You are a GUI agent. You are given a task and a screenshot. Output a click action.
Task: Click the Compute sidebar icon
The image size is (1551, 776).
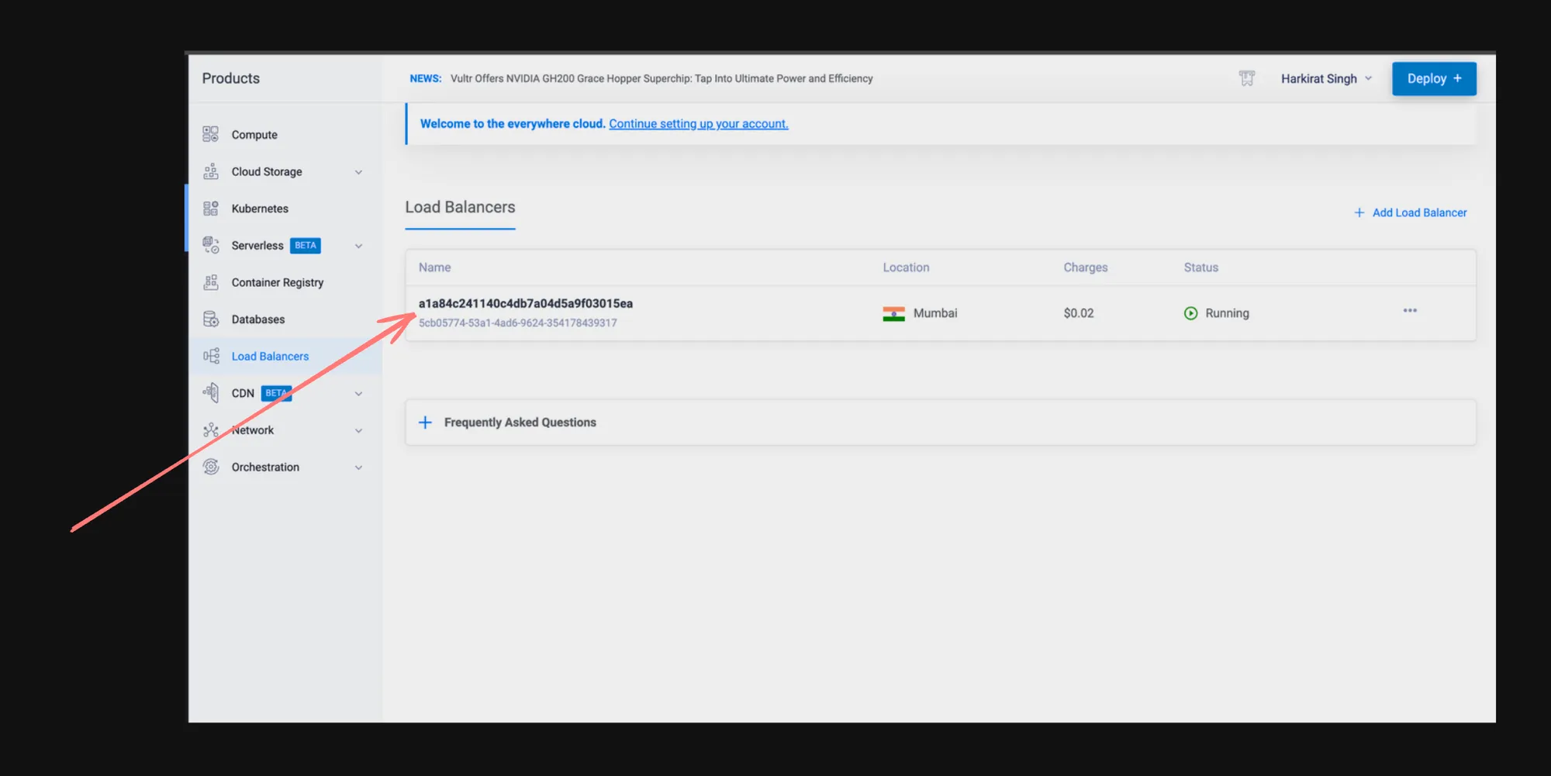210,134
